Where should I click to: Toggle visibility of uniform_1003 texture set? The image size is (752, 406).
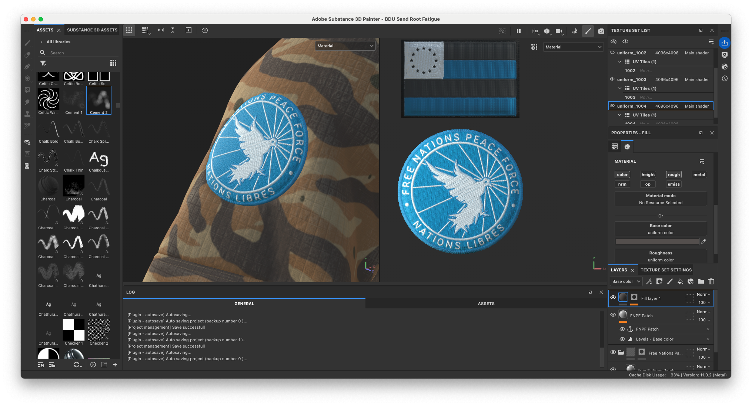612,79
